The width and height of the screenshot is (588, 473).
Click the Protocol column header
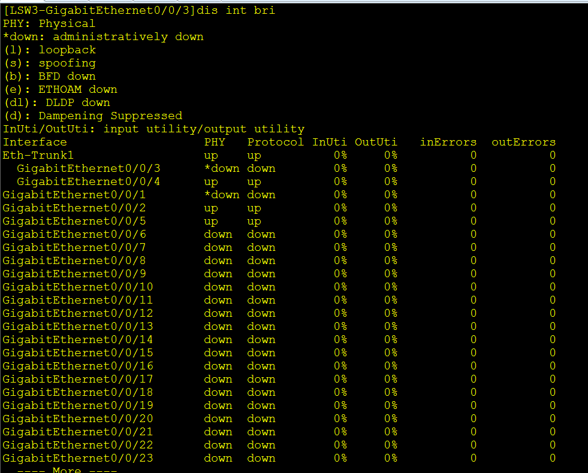pyautogui.click(x=275, y=142)
